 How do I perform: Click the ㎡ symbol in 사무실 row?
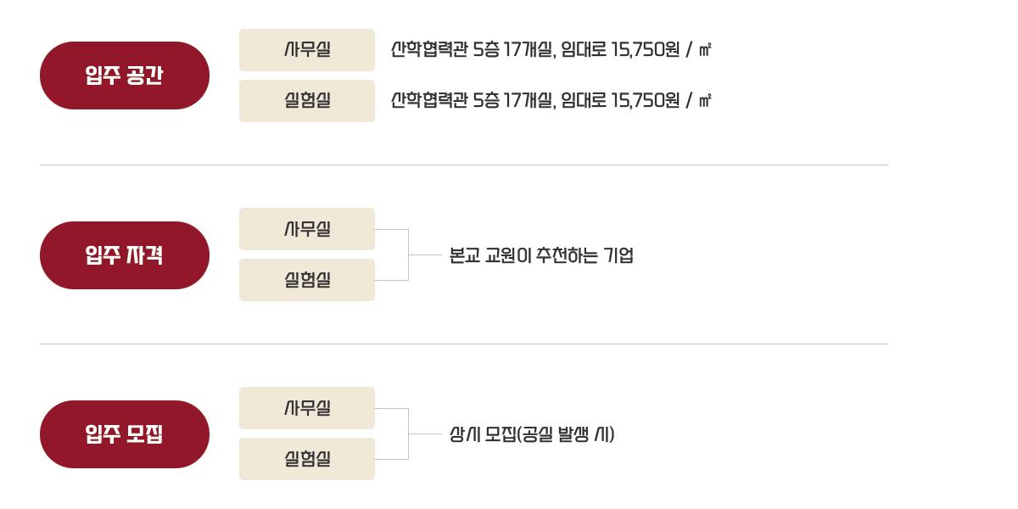(x=705, y=50)
